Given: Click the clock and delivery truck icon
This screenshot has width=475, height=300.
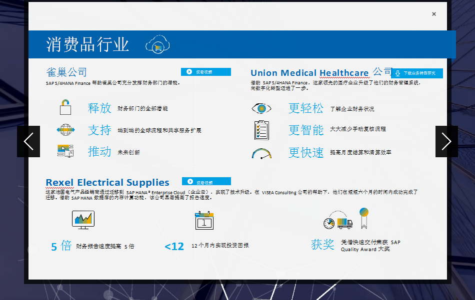Looking at the screenshot, I should tap(338, 220).
